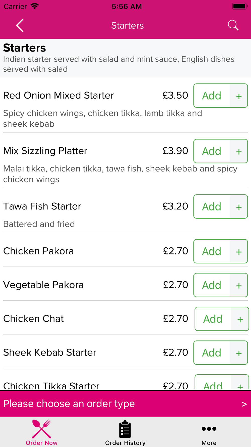Add Red Onion Mixed Starter to order
251x447 pixels.
click(212, 96)
